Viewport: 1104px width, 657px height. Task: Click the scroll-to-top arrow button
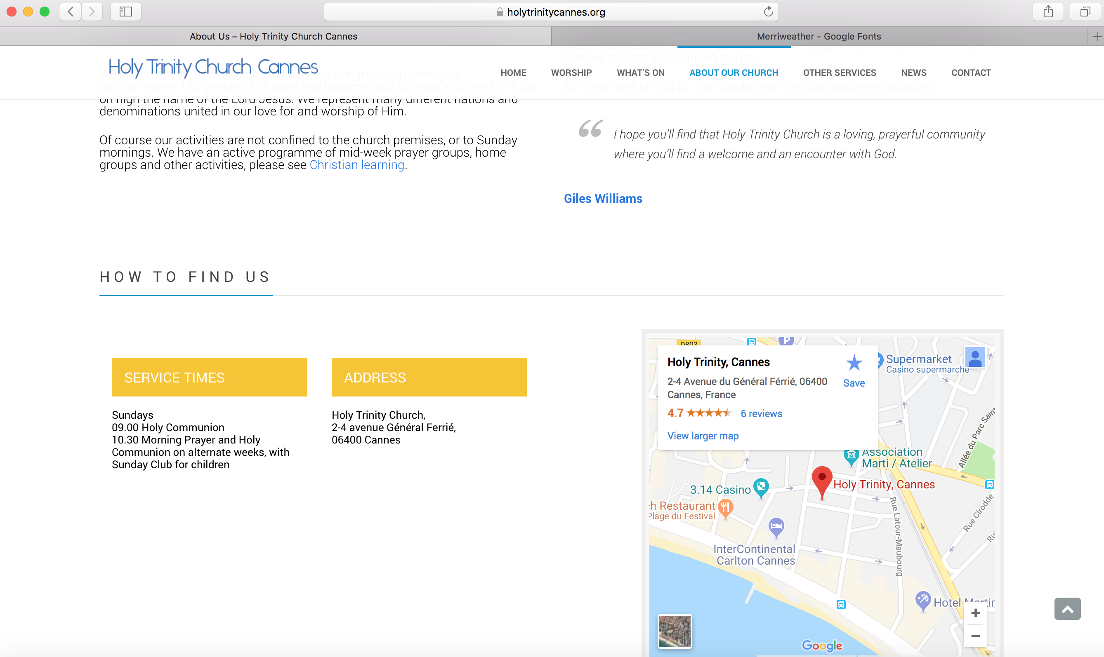click(1067, 609)
